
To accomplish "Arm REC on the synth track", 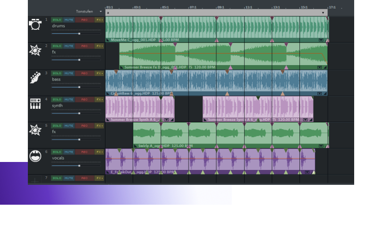I will (84, 99).
